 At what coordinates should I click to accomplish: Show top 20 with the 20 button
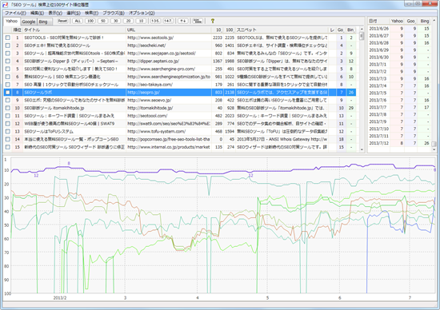pyautogui.click(x=128, y=21)
